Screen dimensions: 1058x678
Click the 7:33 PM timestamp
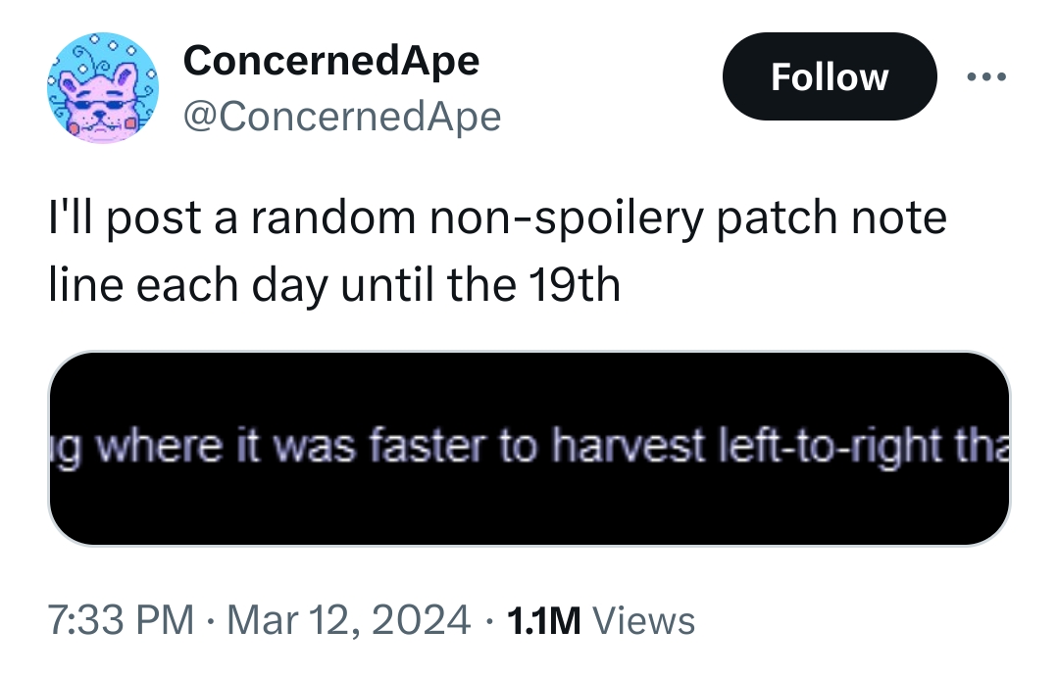121,620
